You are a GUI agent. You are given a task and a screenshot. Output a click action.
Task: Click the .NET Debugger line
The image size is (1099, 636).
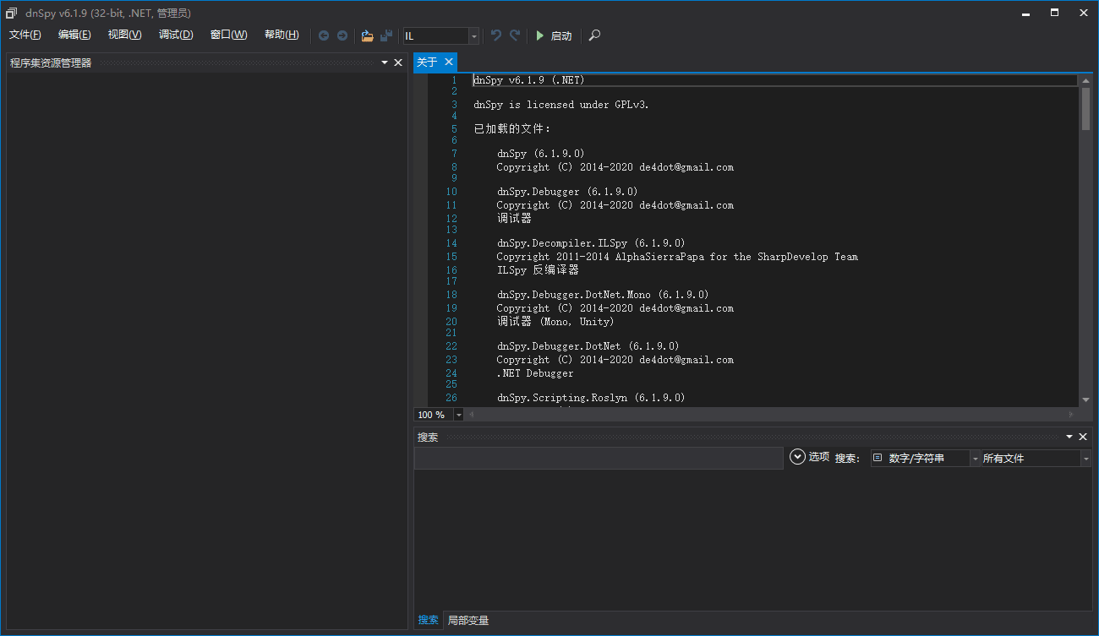click(x=535, y=373)
